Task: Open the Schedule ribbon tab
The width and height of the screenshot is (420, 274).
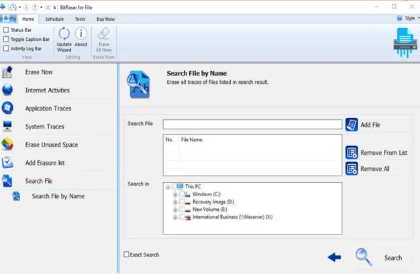Action: [x=54, y=19]
